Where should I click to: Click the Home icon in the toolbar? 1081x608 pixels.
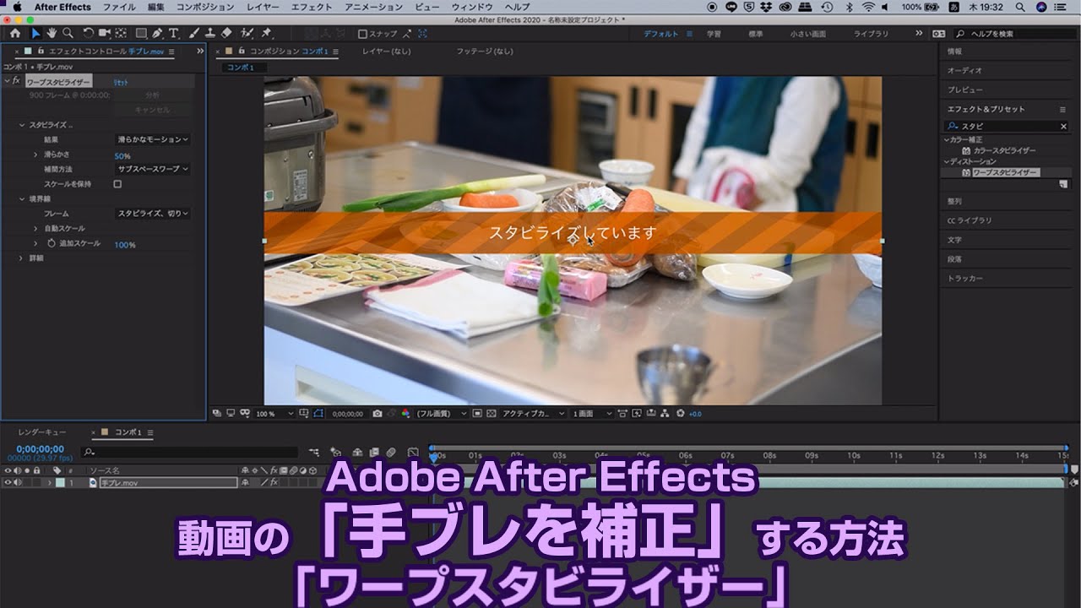point(15,34)
